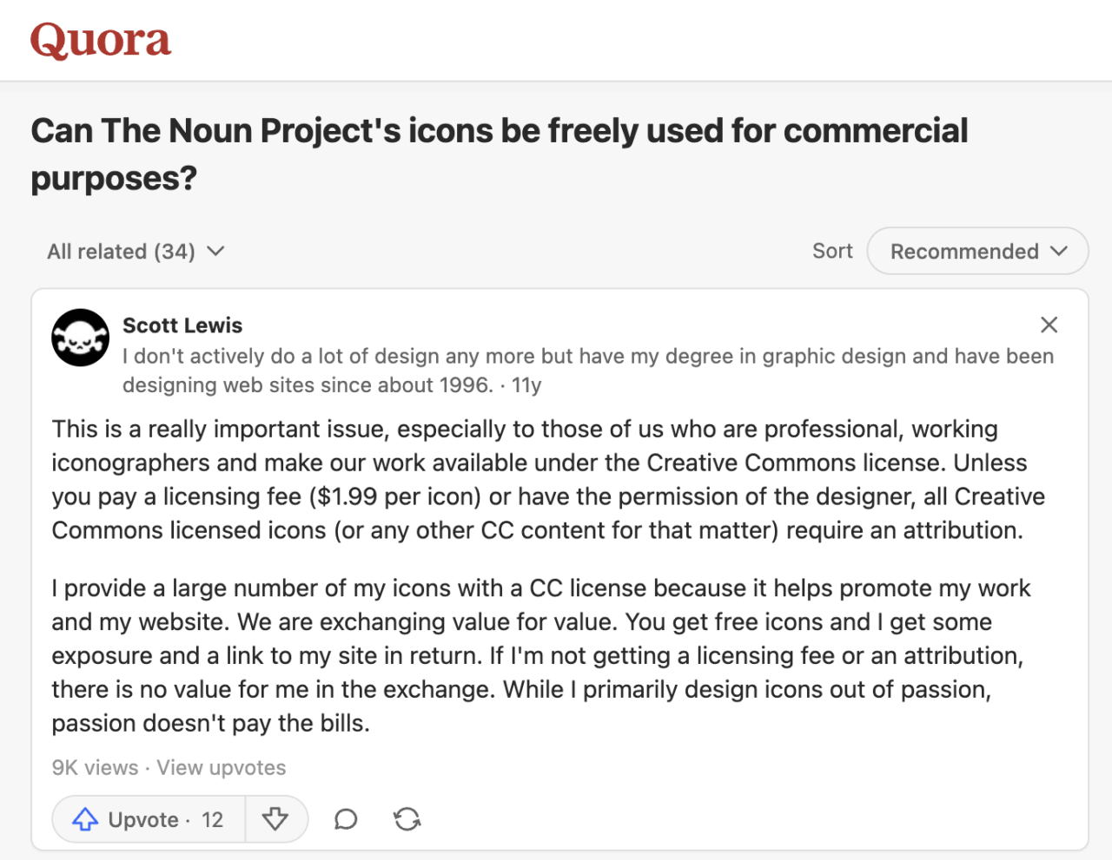Dismiss the answer with the X
Screen dimensions: 1112x860
click(1049, 325)
